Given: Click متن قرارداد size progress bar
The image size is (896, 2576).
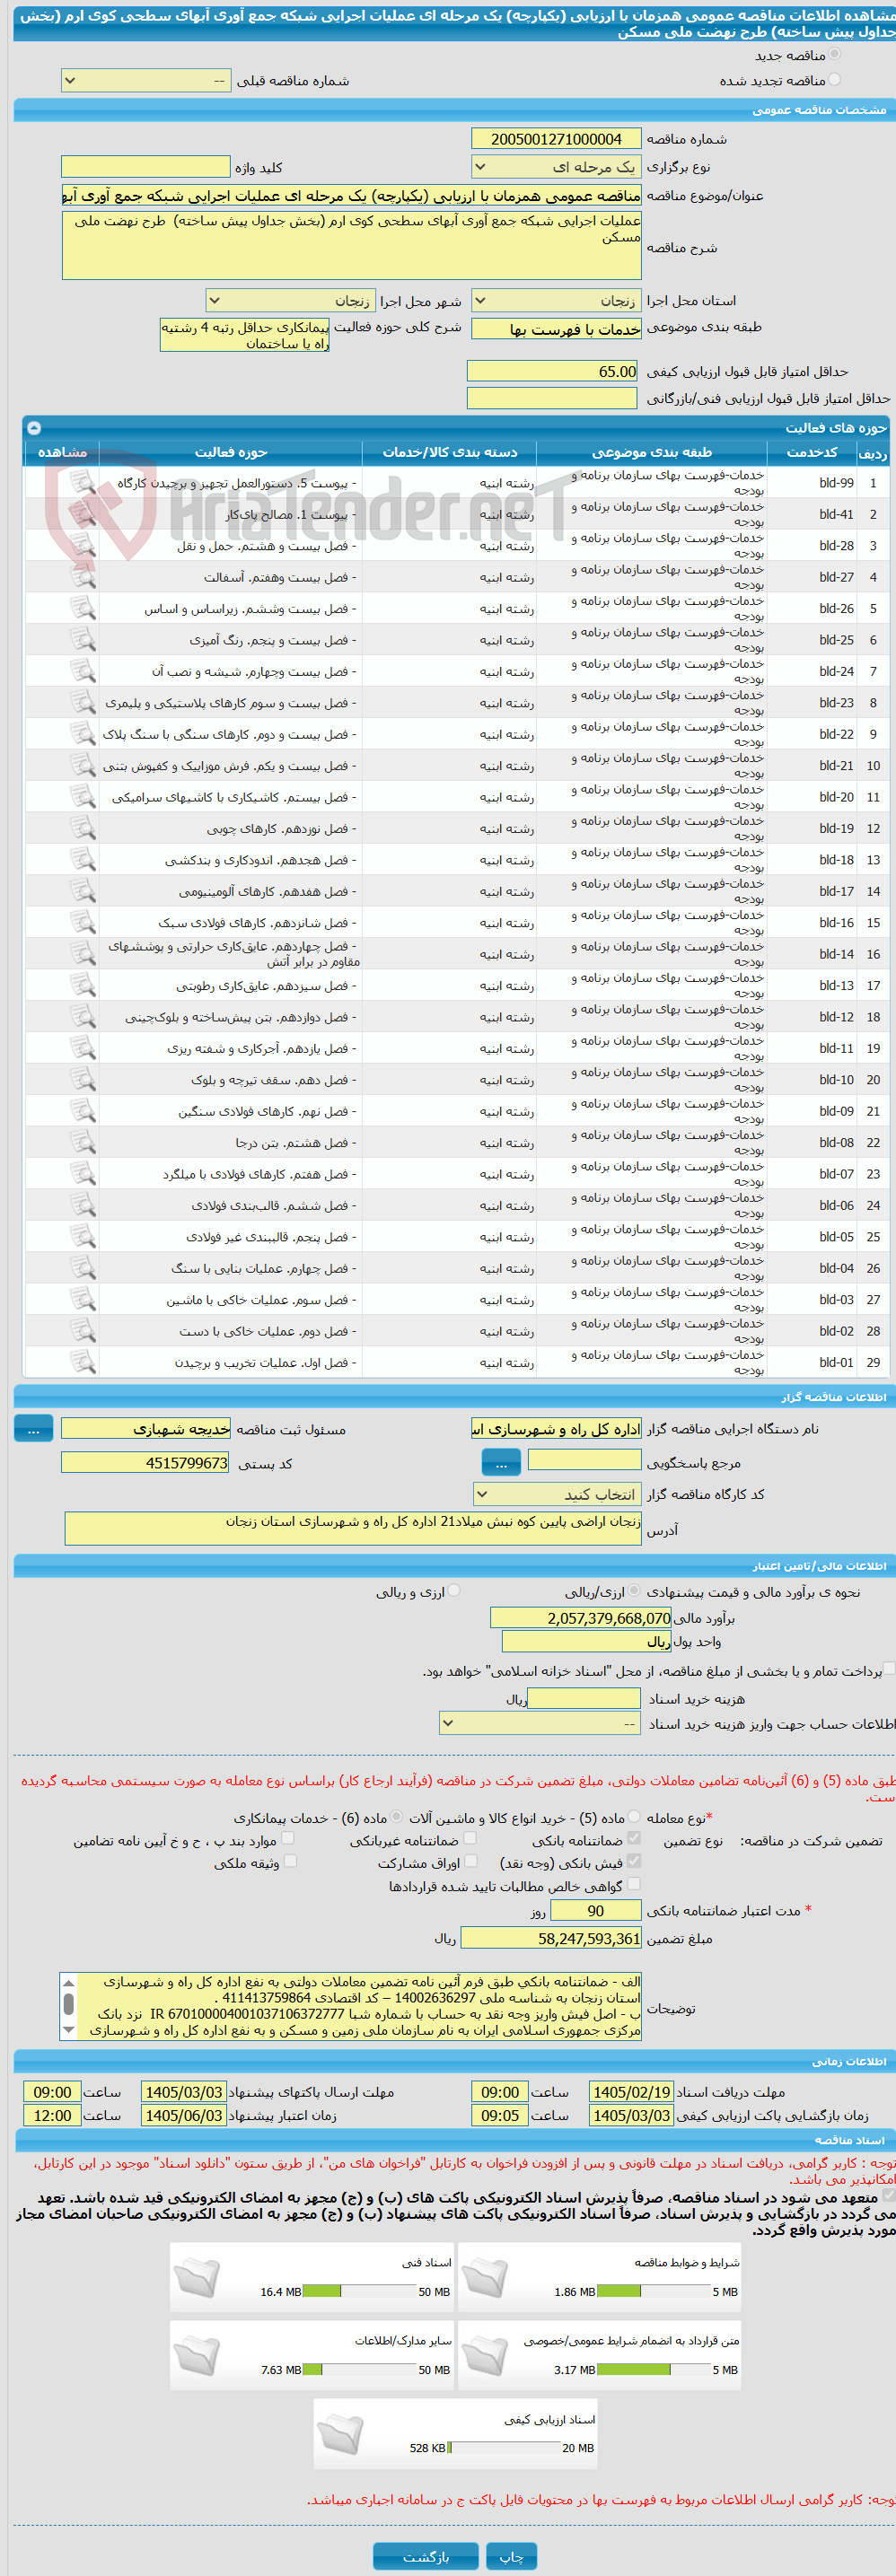Looking at the screenshot, I should click(x=653, y=2370).
